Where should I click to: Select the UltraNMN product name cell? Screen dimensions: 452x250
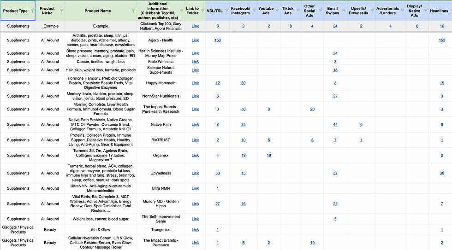click(101, 188)
